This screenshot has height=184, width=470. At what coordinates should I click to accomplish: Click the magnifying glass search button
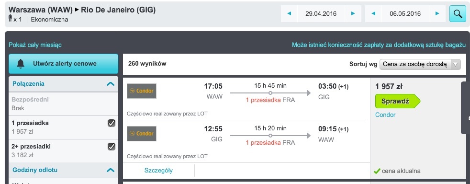point(458,14)
